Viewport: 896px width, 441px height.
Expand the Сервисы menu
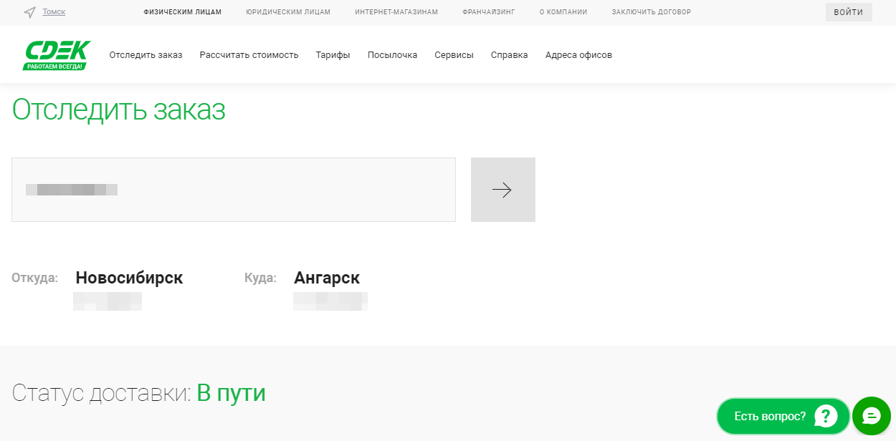click(454, 55)
